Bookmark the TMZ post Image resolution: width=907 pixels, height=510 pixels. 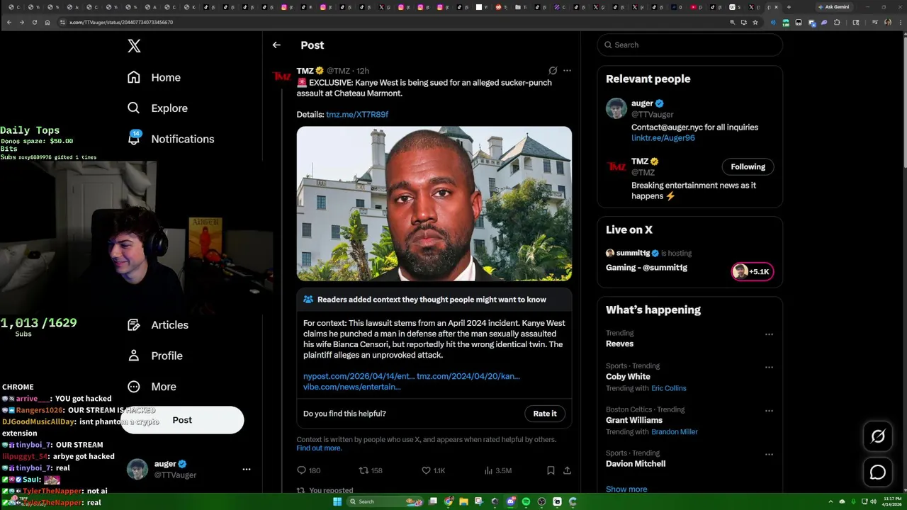(551, 470)
